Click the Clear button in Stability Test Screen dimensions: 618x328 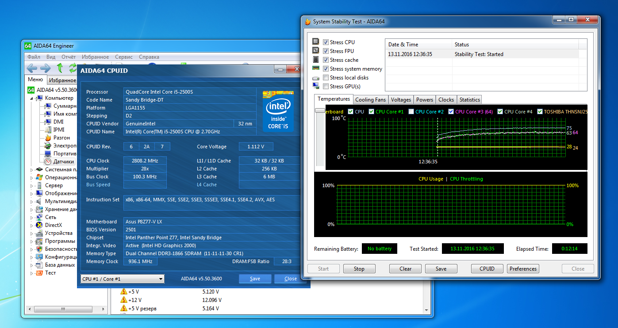406,268
